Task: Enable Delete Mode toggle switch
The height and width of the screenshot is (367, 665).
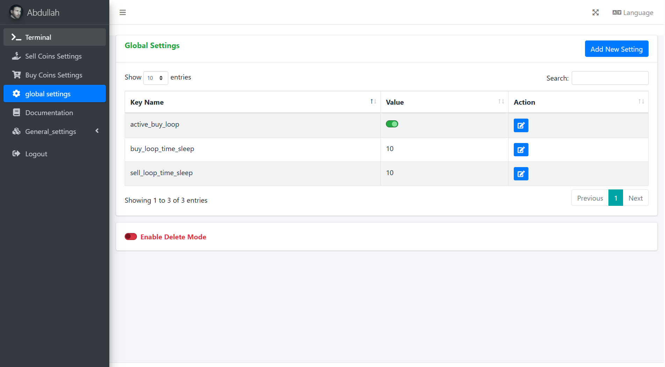Action: tap(131, 237)
